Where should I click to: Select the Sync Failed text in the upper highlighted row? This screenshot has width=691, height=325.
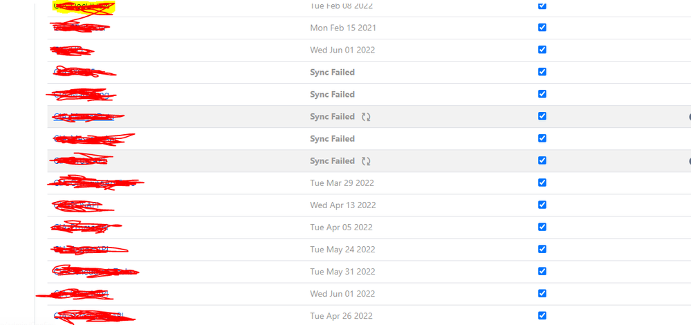click(x=332, y=117)
